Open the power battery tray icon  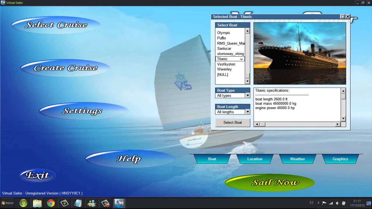pyautogui.click(x=344, y=203)
